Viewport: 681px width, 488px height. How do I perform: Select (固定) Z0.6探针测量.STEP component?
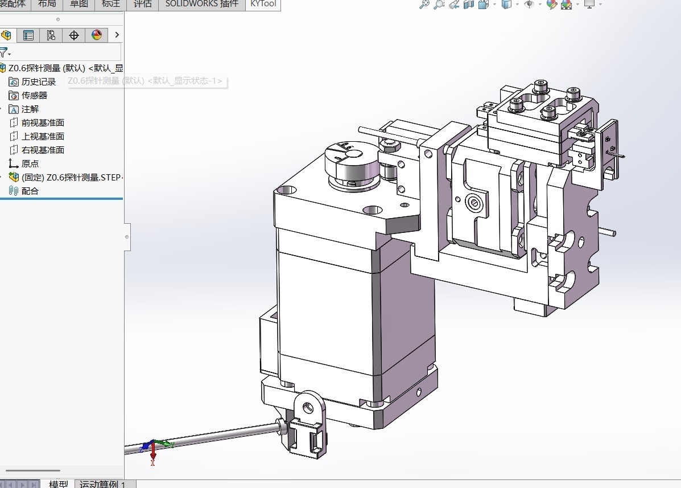(72, 177)
